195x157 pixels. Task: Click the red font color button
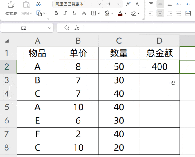120,13
